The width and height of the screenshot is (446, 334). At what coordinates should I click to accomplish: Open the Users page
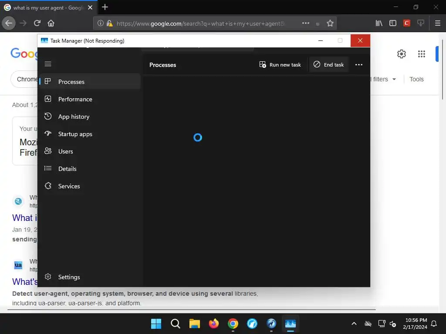[90, 151]
